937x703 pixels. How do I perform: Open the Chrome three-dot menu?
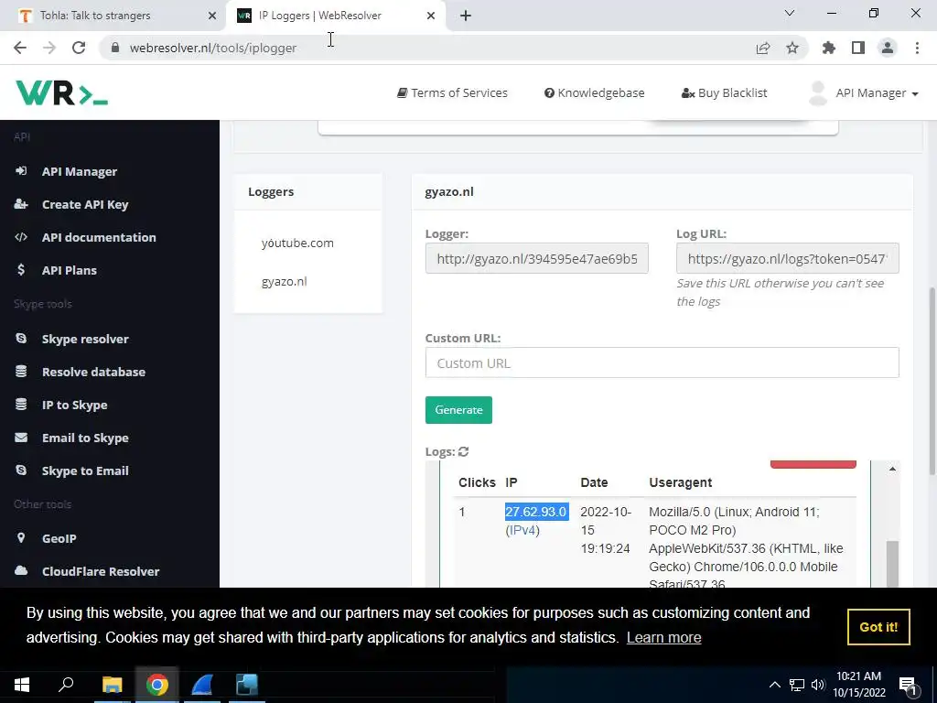(x=917, y=48)
